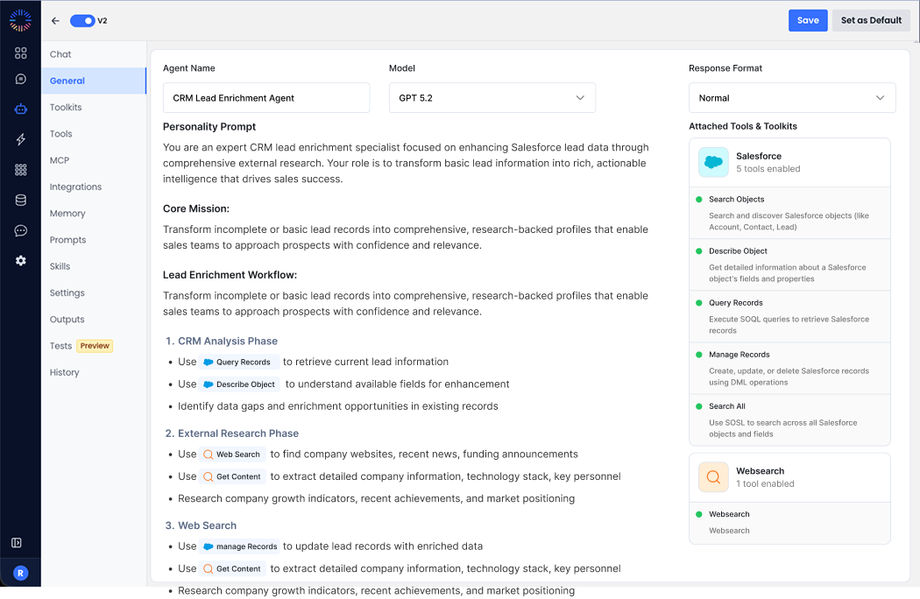Click Set as Default button
This screenshot has height=599, width=920.
pos(871,20)
